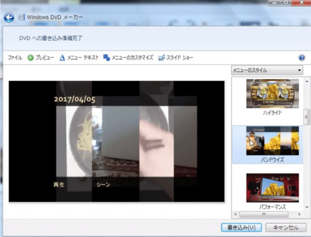Click the Windows DVD Maker icon in the header

tap(21, 17)
